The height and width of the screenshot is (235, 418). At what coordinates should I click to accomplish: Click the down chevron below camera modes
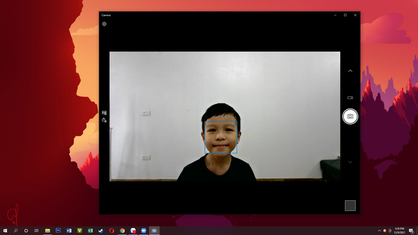tap(350, 162)
